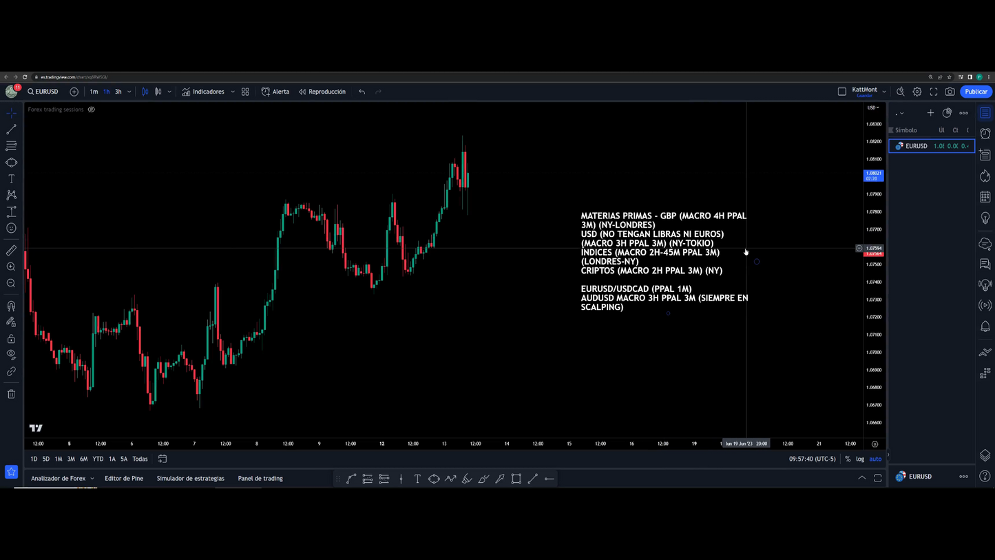Image resolution: width=995 pixels, height=560 pixels.
Task: Open the Editor de Pine tab
Action: (124, 479)
